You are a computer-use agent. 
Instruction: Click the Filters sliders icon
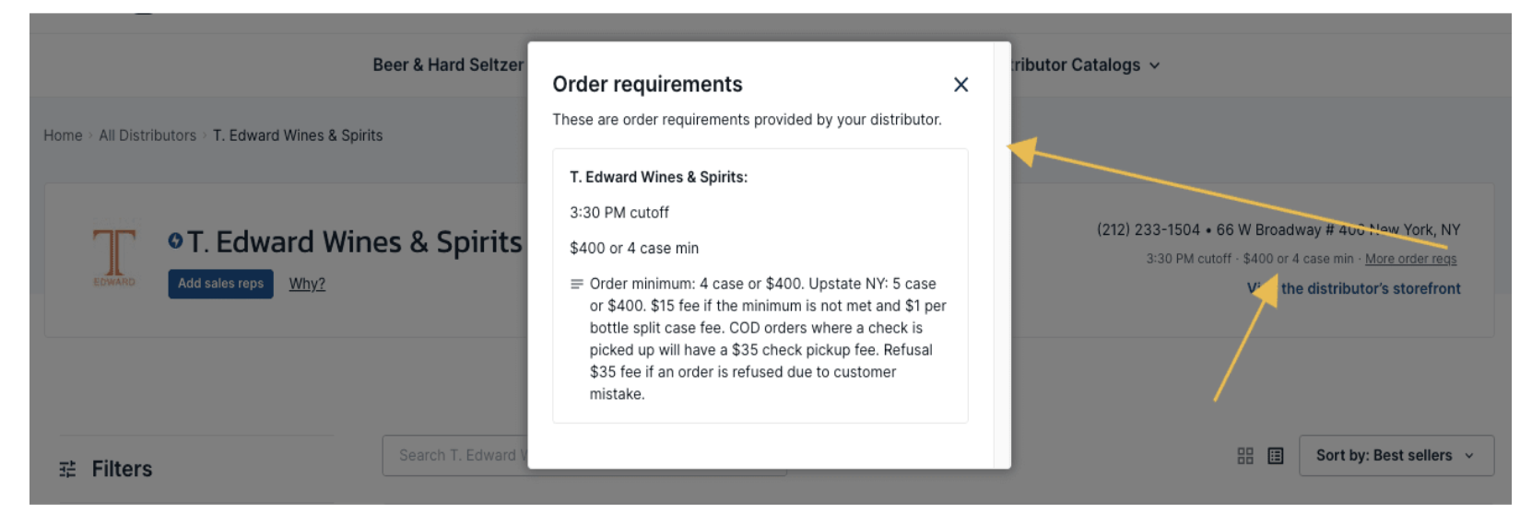click(x=67, y=469)
